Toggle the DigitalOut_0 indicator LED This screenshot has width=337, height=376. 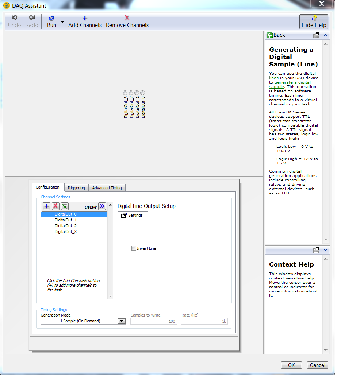pos(142,93)
